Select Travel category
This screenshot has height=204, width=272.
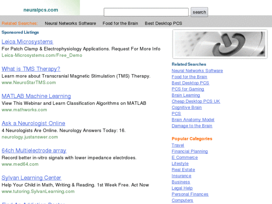pyautogui.click(x=178, y=145)
